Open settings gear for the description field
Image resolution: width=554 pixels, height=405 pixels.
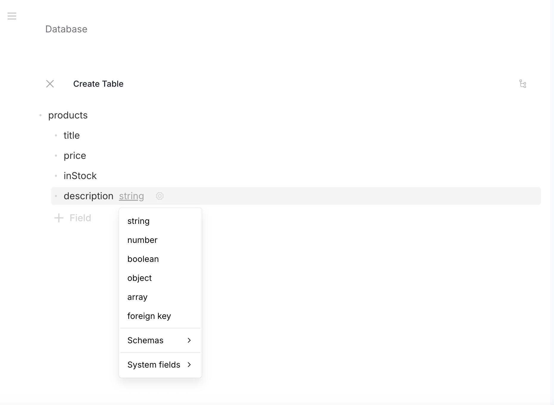click(159, 196)
